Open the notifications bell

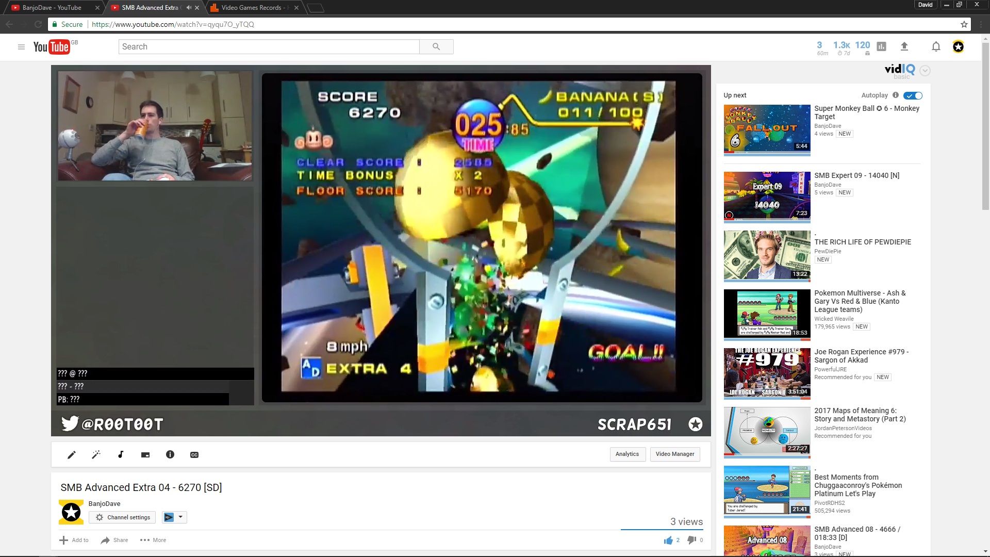coord(936,46)
